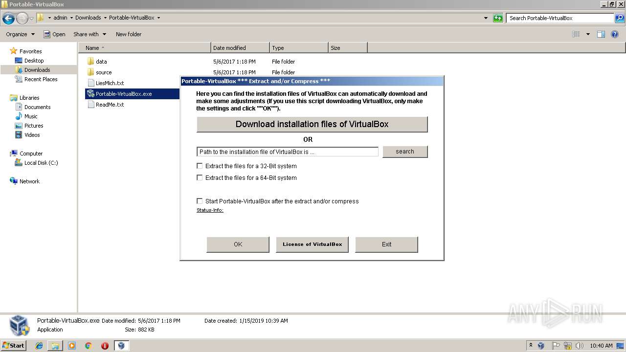Open Downloads in Favorites sidebar
Screen dimensions: 626x352
coord(37,70)
